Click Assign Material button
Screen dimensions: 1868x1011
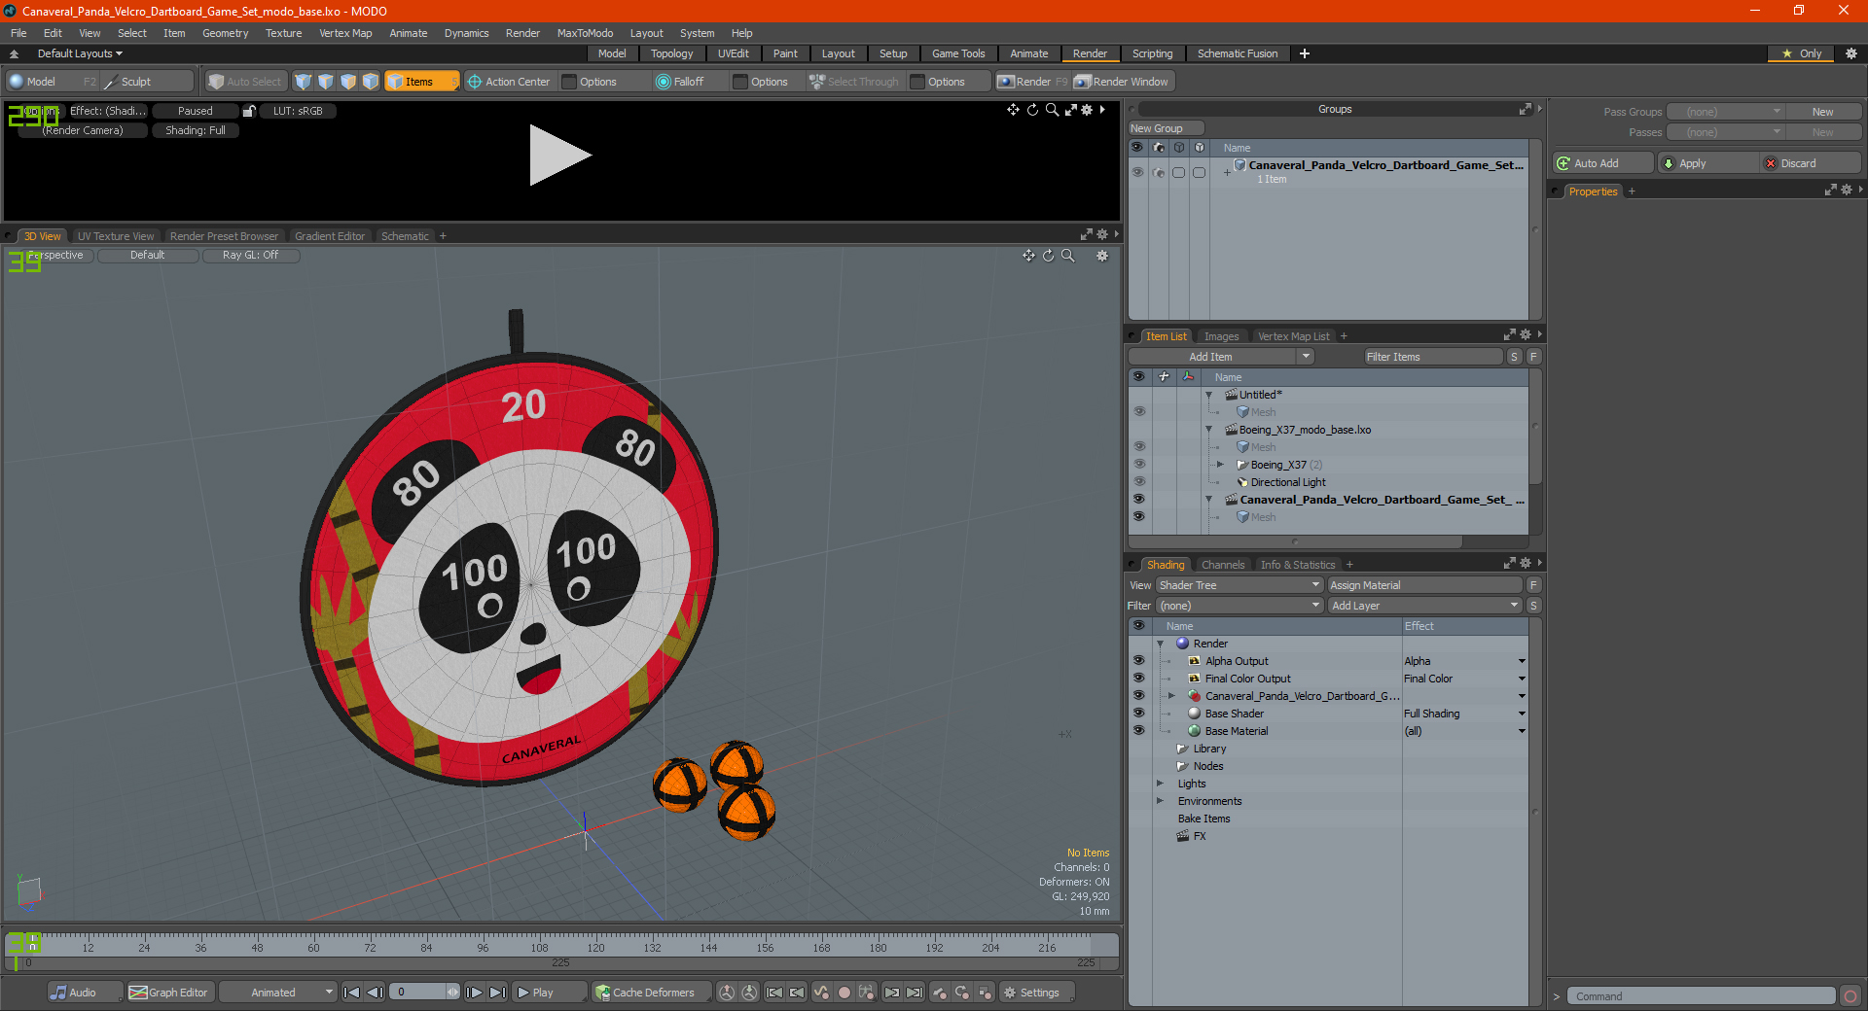(1424, 585)
